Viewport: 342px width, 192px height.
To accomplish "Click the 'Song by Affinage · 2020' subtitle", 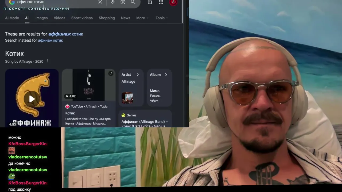I will pyautogui.click(x=24, y=61).
